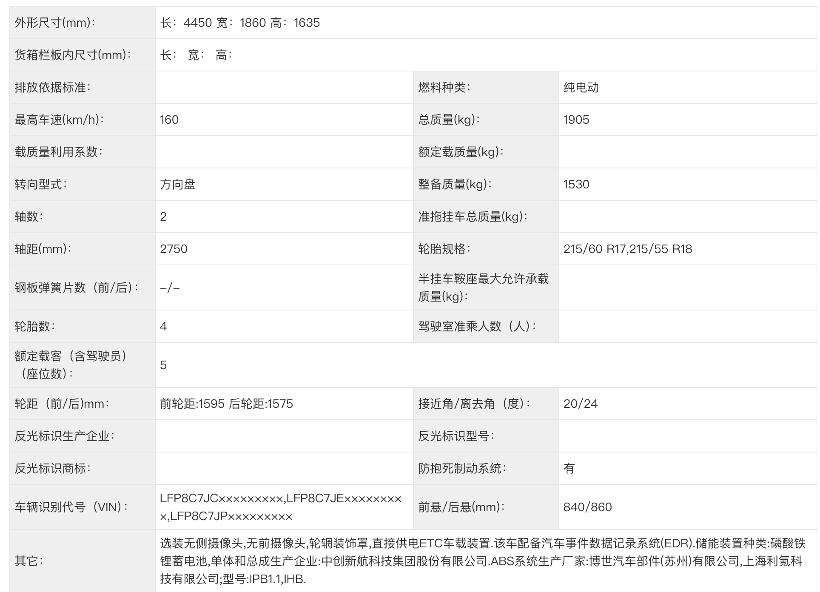Select the 车辆识别代号（VIN） label
820x592 pixels.
[71, 507]
